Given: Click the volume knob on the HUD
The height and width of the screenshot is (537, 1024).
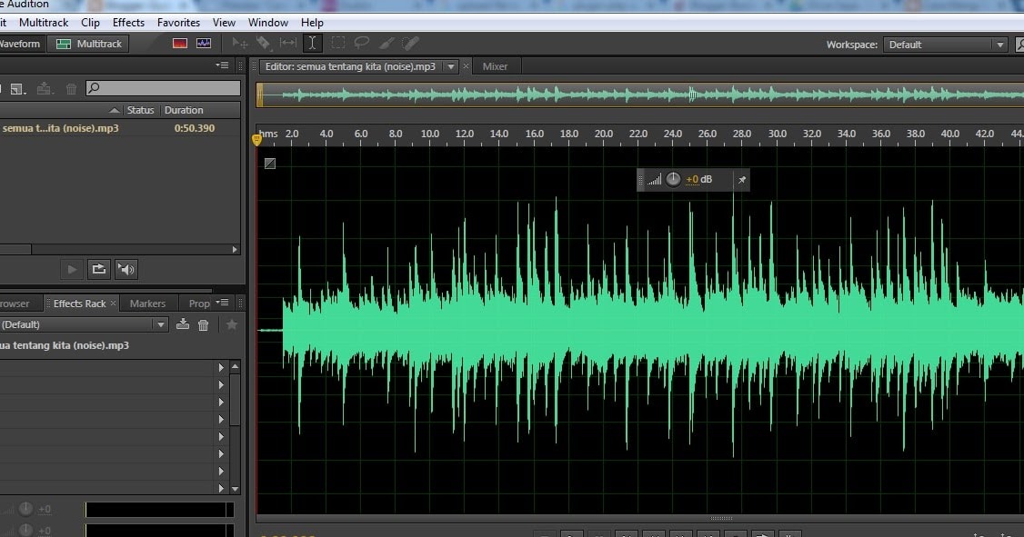Looking at the screenshot, I should tap(673, 180).
